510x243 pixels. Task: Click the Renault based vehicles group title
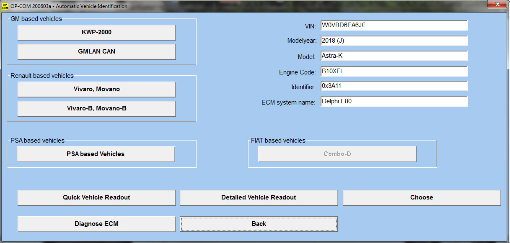[x=42, y=76]
